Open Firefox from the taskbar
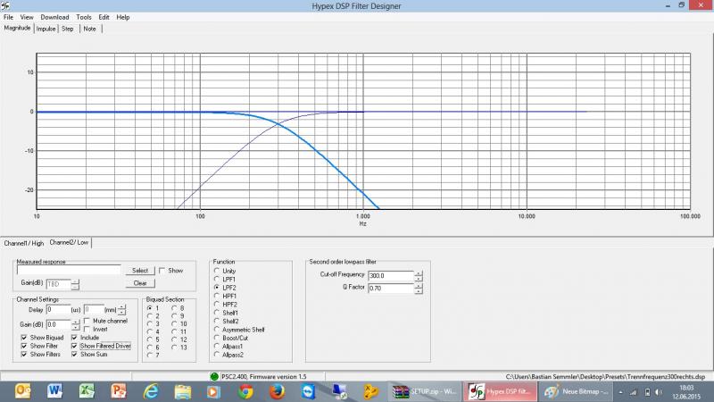The height and width of the screenshot is (402, 714). click(x=278, y=391)
